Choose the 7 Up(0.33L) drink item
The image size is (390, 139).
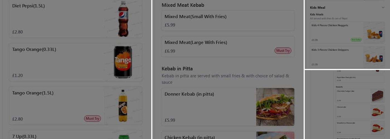pyautogui.click(x=56, y=136)
